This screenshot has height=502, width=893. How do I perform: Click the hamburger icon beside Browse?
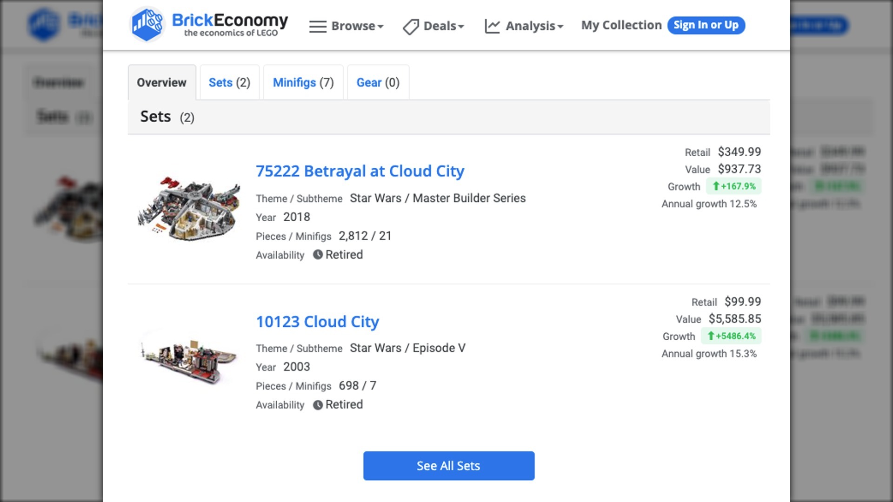tap(318, 26)
